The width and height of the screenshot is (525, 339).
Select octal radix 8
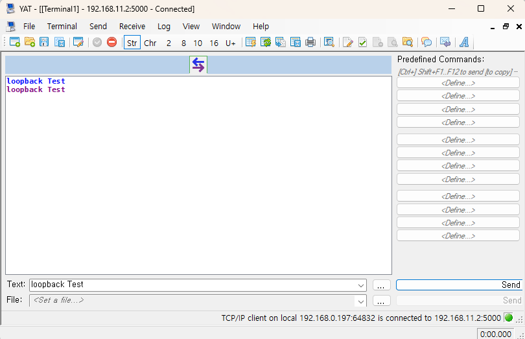pyautogui.click(x=183, y=43)
